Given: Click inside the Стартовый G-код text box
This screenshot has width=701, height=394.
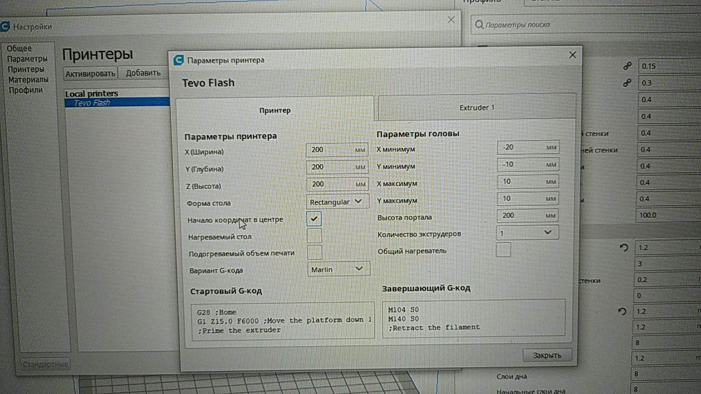Looking at the screenshot, I should pos(283,321).
